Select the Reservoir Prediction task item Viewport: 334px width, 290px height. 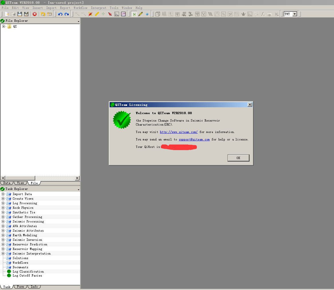[30, 245]
